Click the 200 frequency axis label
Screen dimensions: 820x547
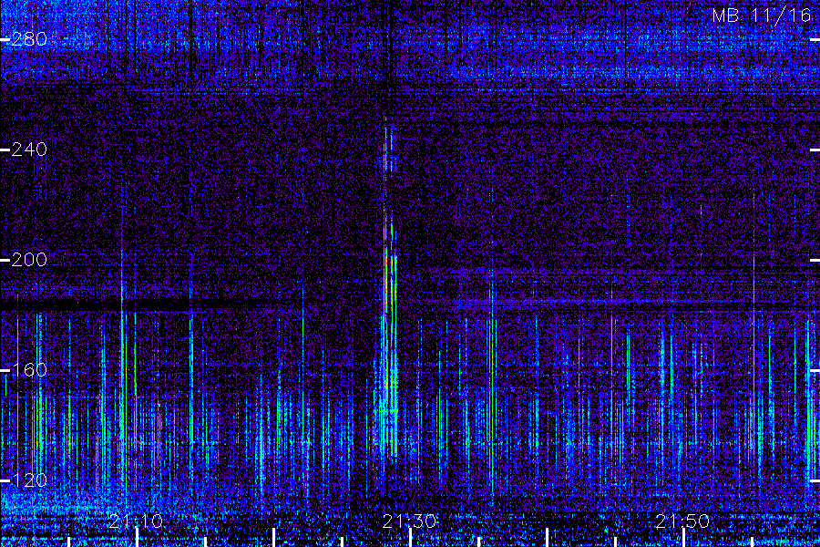point(29,260)
